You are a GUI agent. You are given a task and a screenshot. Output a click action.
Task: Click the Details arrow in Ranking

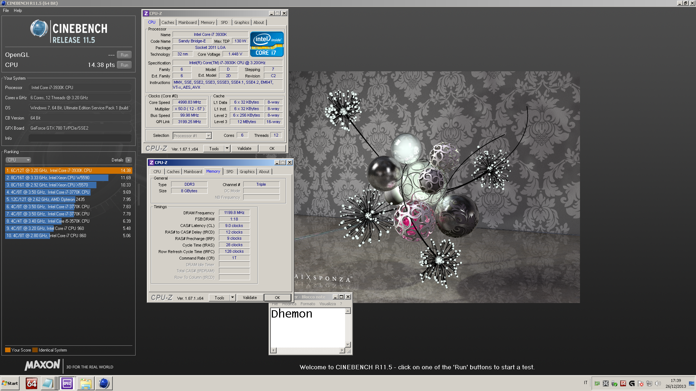129,160
